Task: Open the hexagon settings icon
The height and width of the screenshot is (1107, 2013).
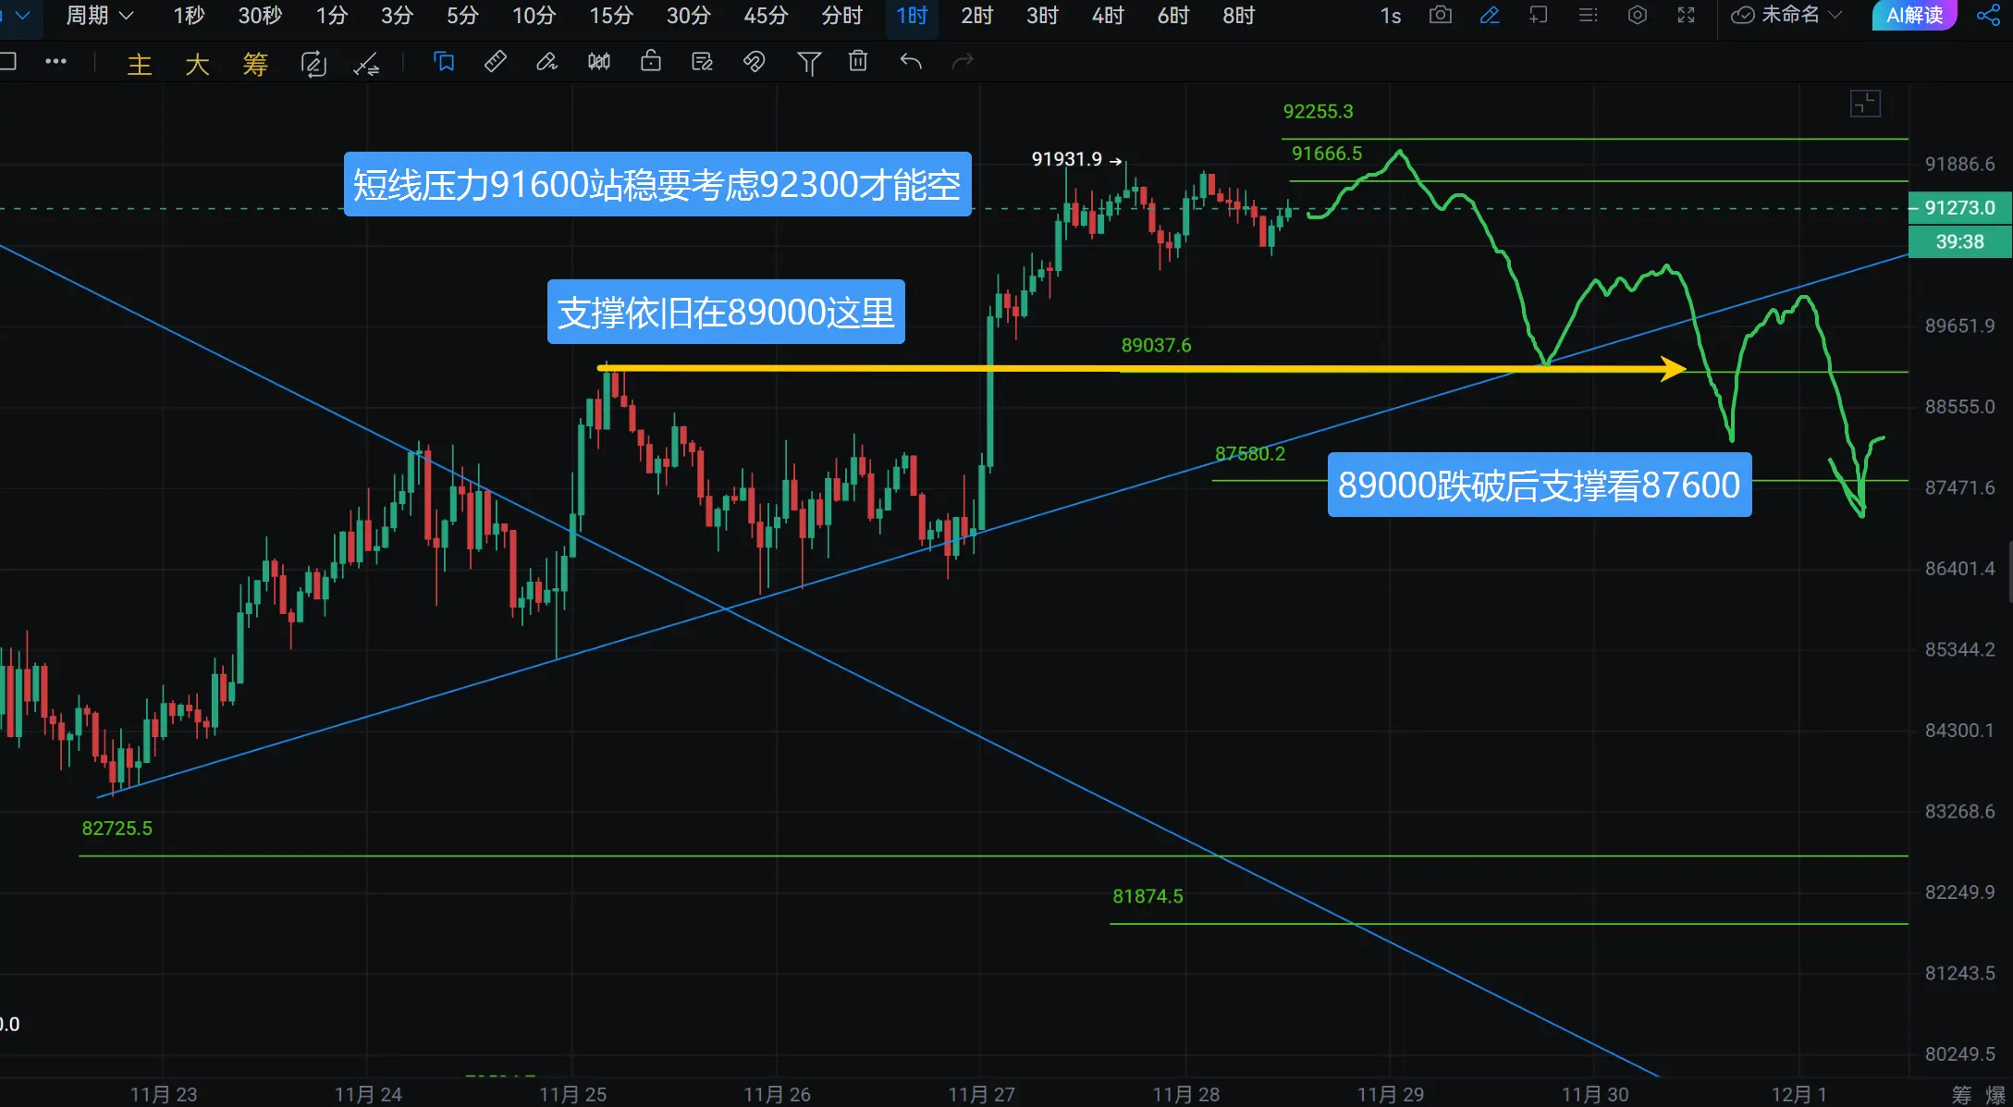Action: click(1637, 16)
